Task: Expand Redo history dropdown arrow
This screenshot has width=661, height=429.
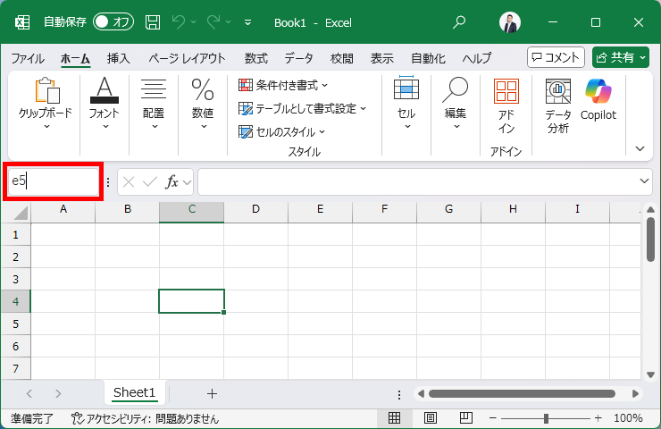Action: (228, 22)
